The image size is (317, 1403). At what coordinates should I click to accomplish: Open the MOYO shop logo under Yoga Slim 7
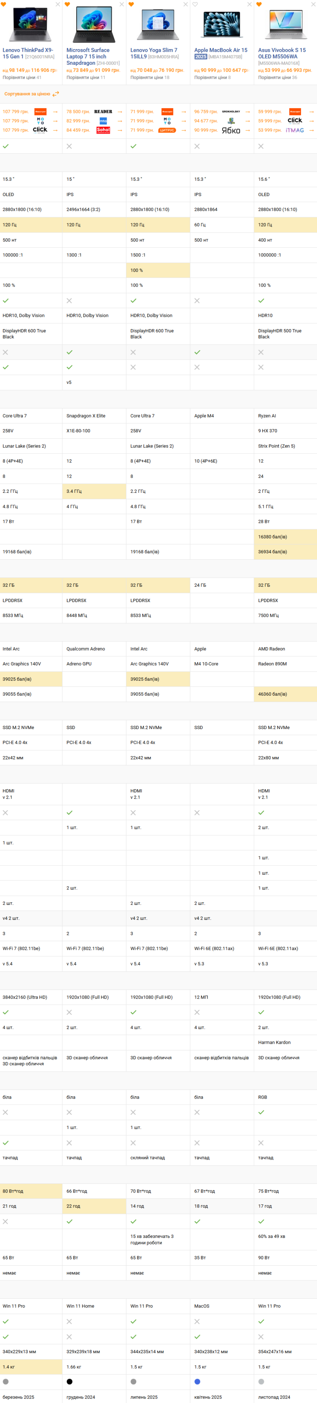click(x=167, y=121)
